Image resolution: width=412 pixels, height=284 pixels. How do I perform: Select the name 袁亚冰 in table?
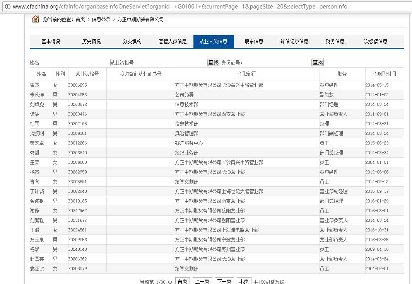tap(37, 269)
